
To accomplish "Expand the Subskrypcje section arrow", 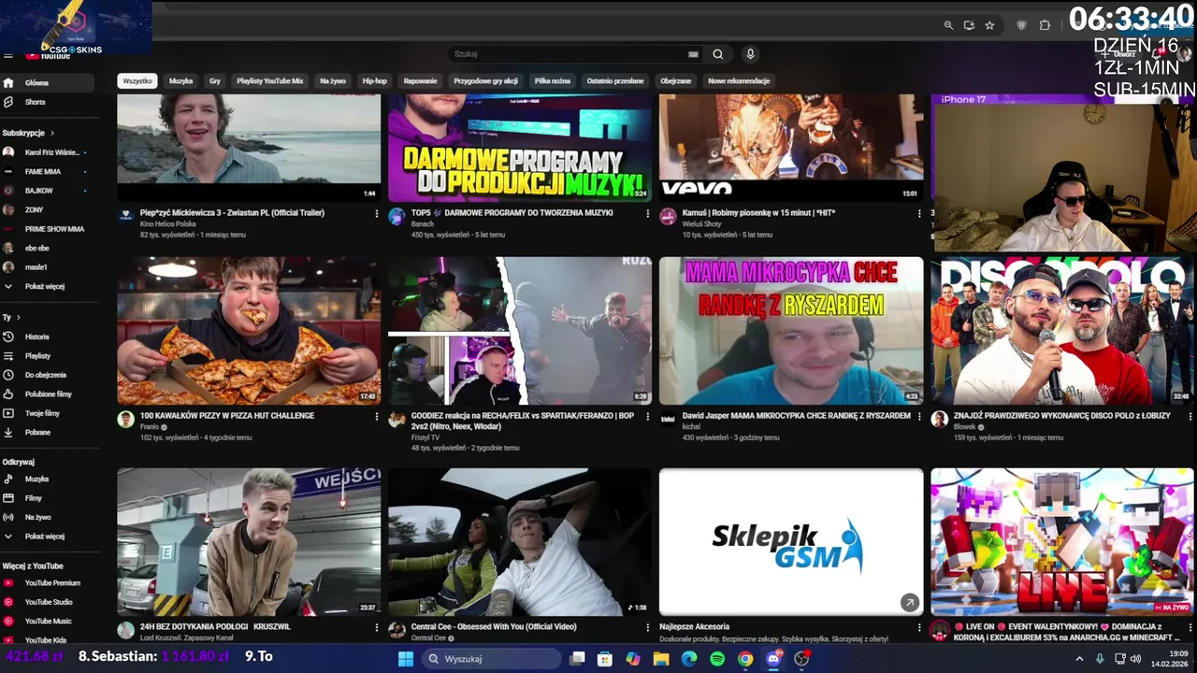I will (x=52, y=134).
